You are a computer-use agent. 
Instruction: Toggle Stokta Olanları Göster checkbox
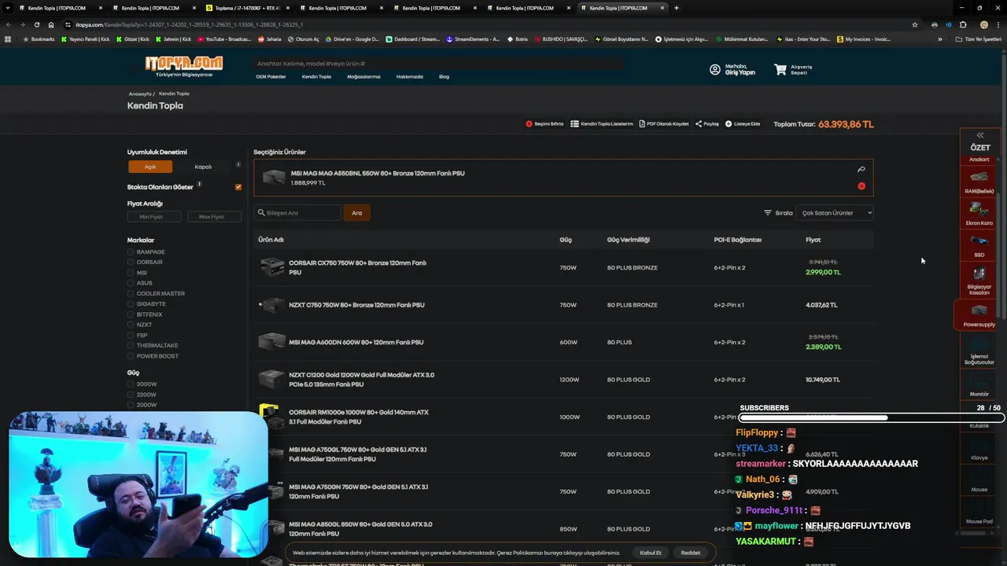click(238, 187)
